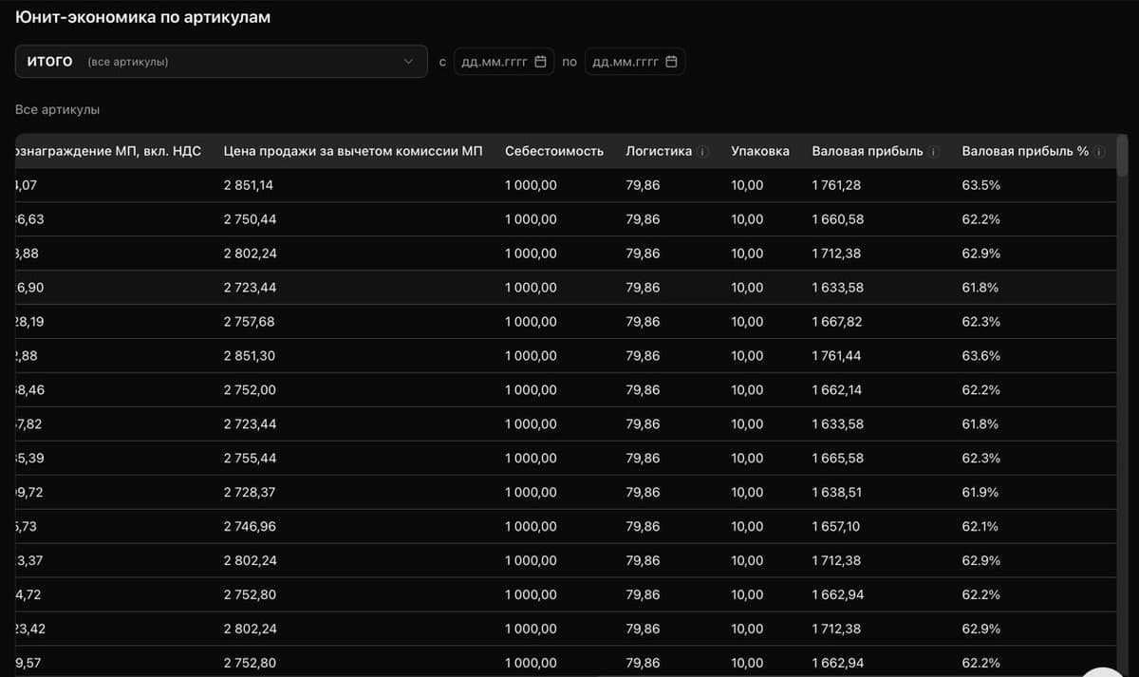Click the Упаковка column header
Screen dimensions: 1139x677
(759, 151)
